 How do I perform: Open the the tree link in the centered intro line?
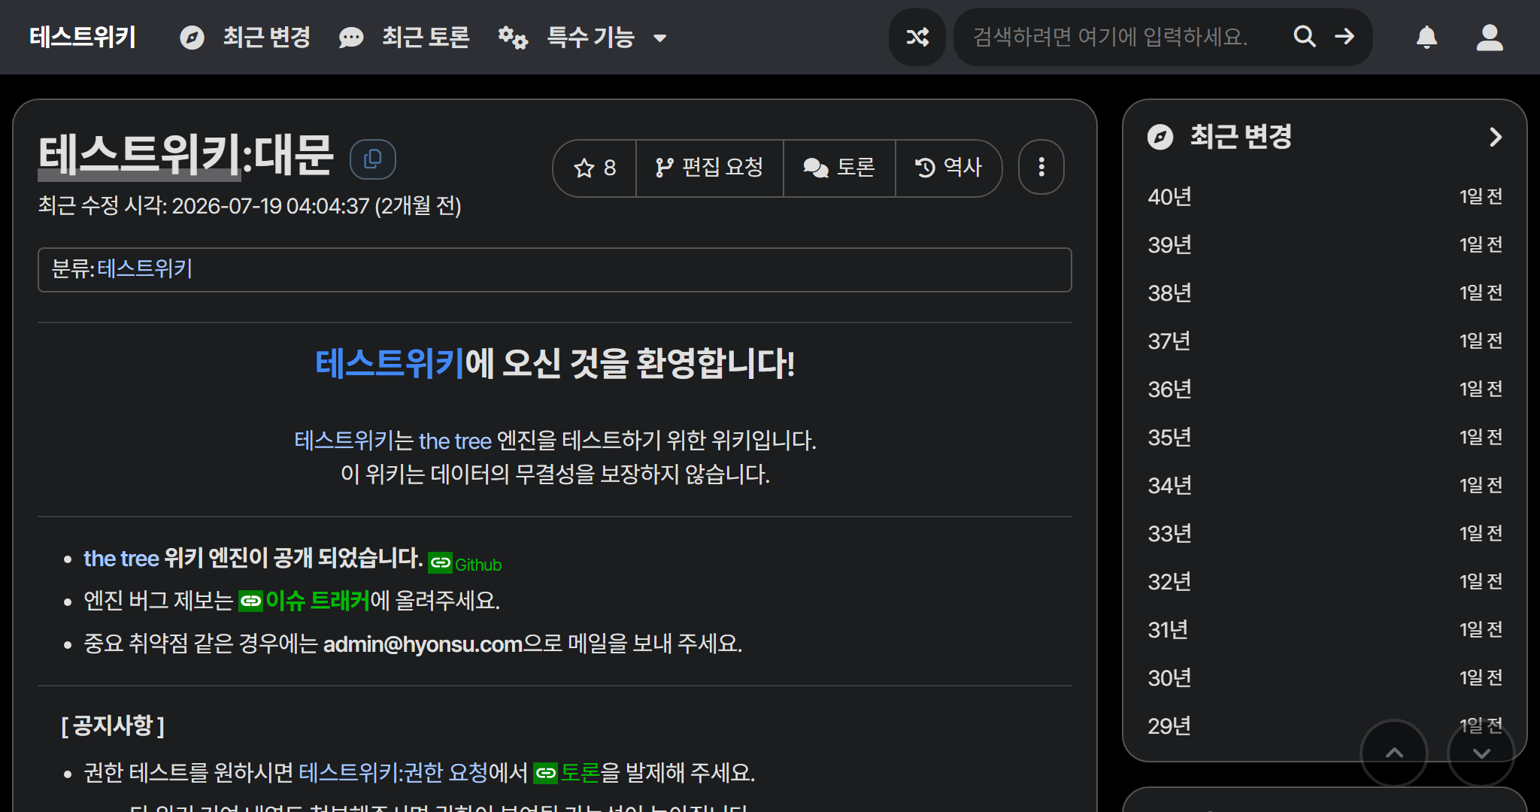tap(455, 441)
